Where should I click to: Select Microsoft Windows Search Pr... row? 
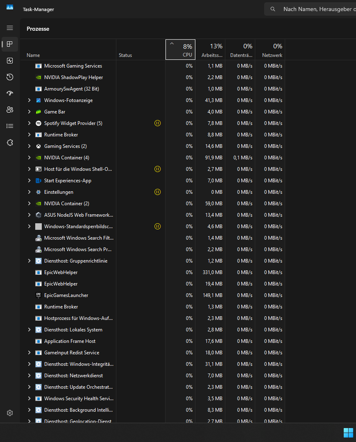[x=152, y=249]
